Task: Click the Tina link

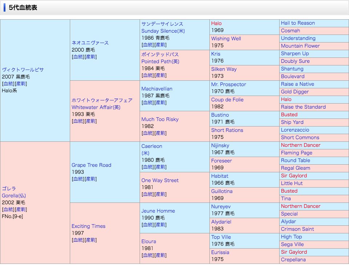Action: (286, 198)
